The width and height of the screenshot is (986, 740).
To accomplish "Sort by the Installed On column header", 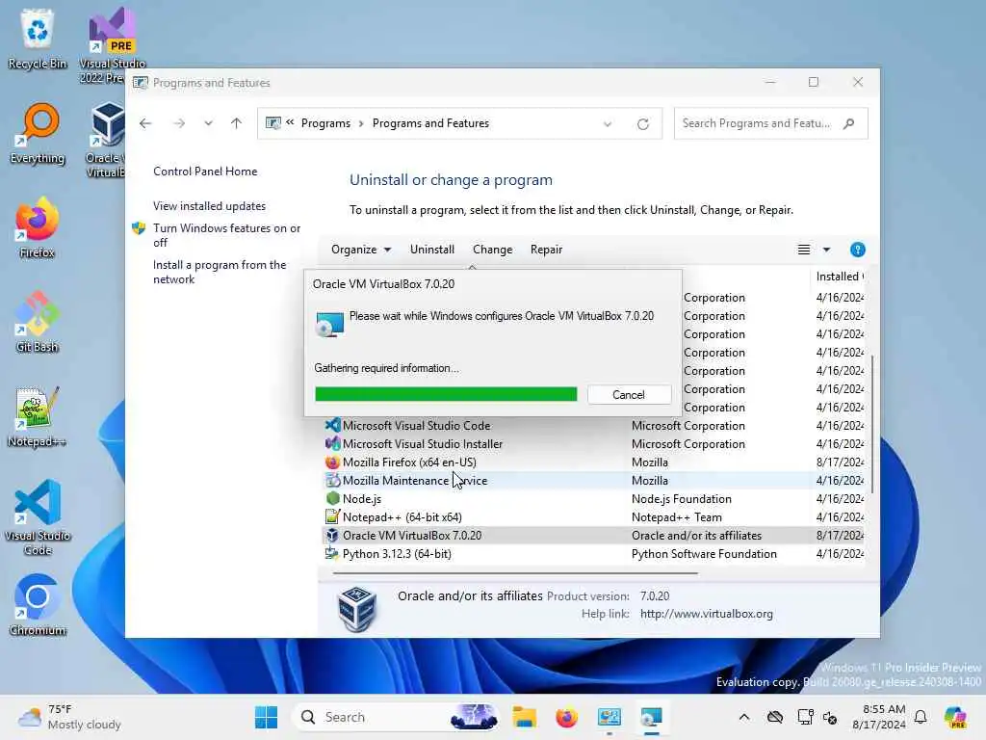I will click(x=839, y=277).
